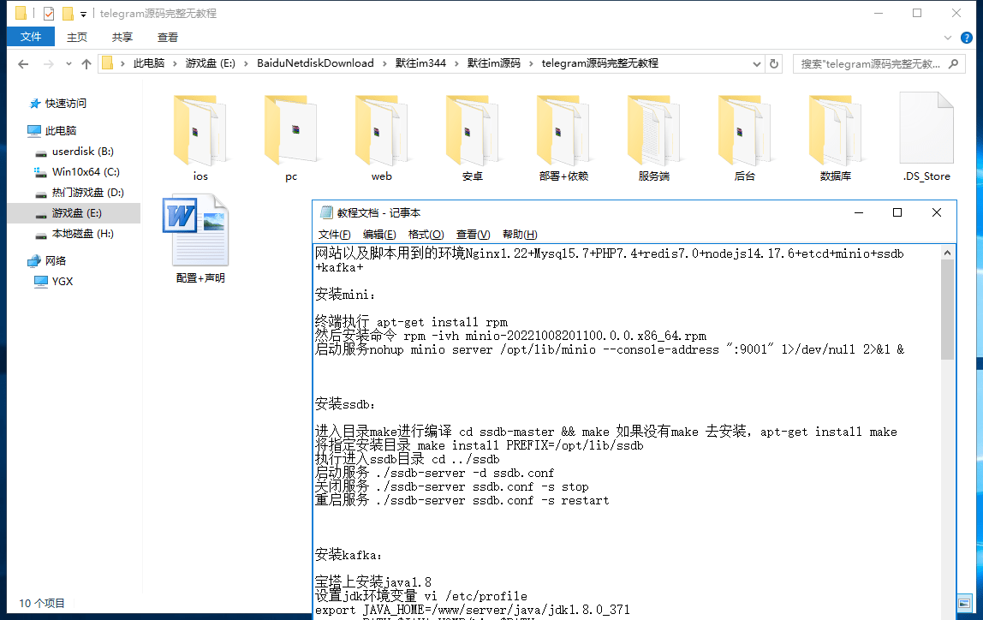Click the tray icon at bottom right
The width and height of the screenshot is (983, 620).
[964, 603]
